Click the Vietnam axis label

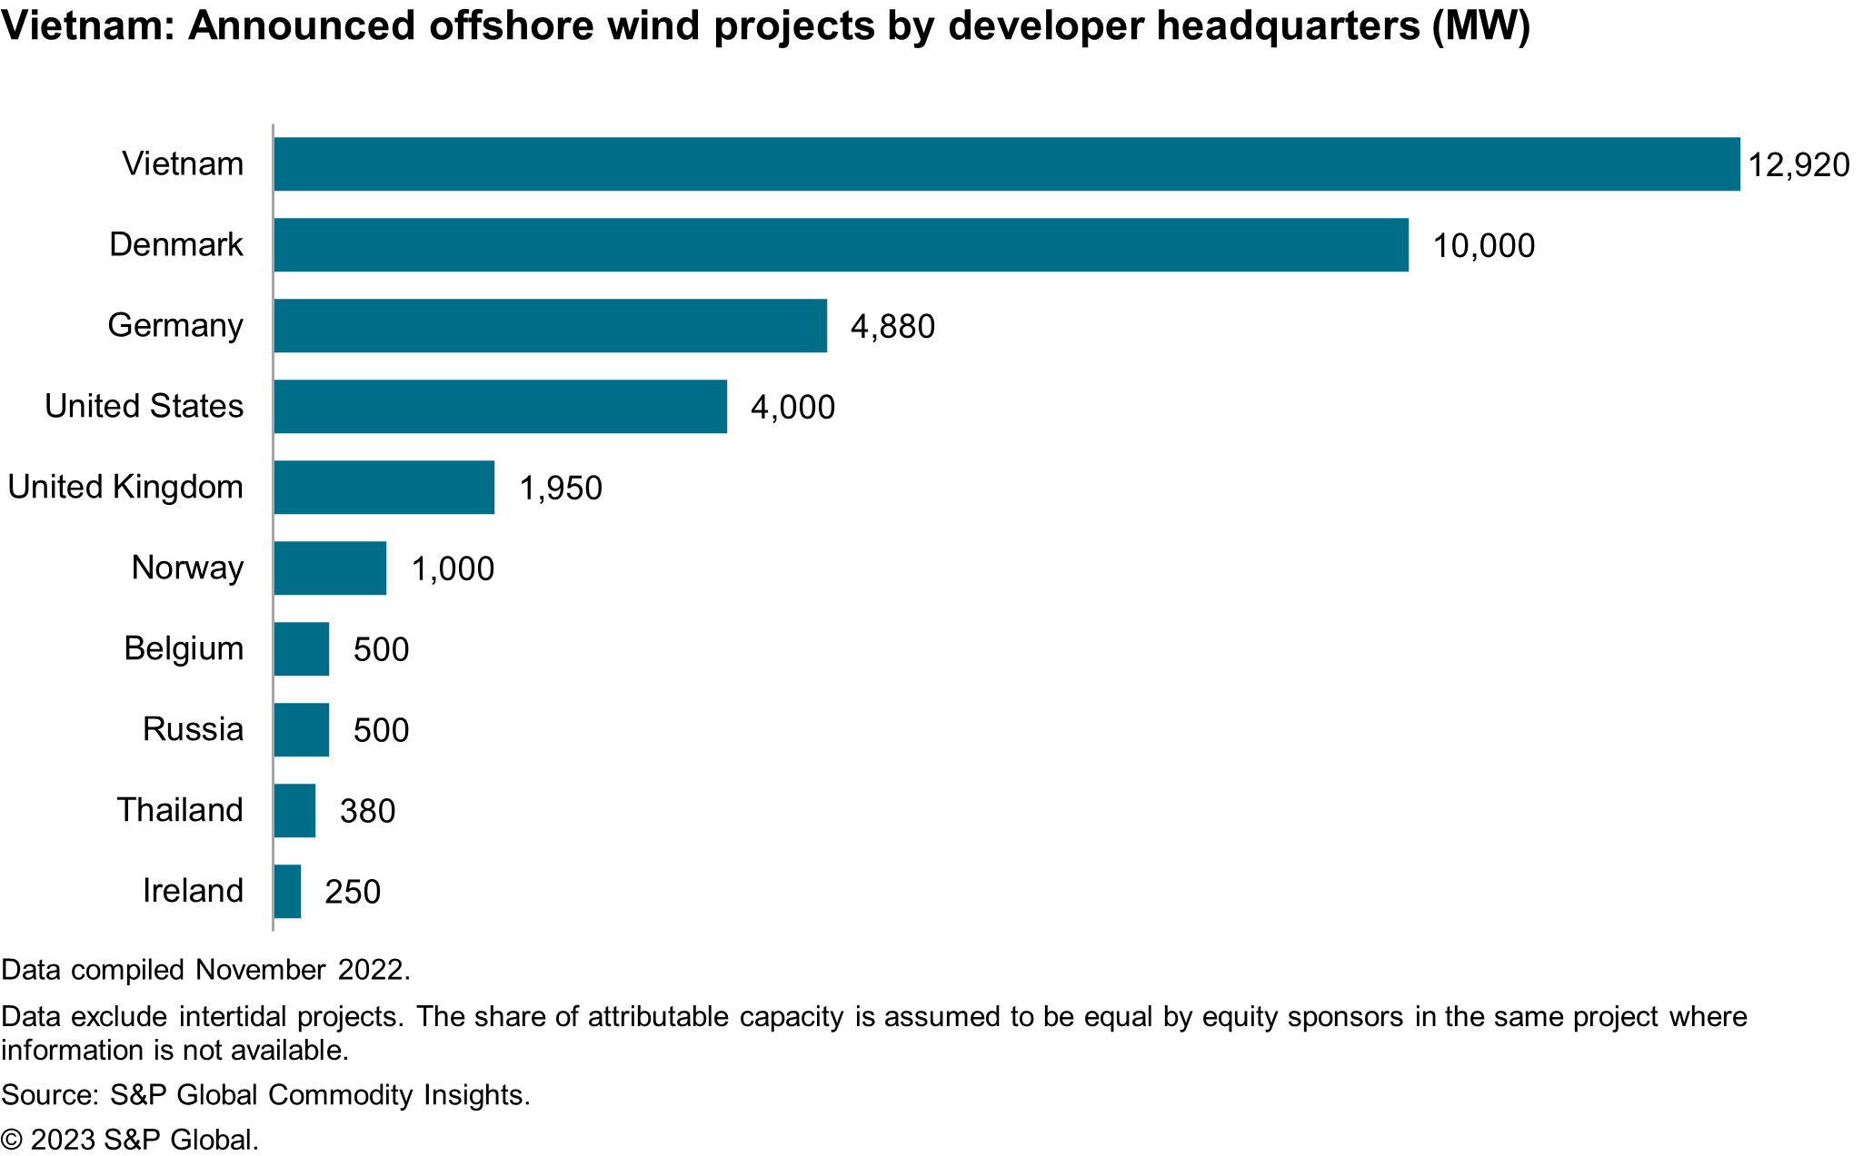pyautogui.click(x=183, y=164)
